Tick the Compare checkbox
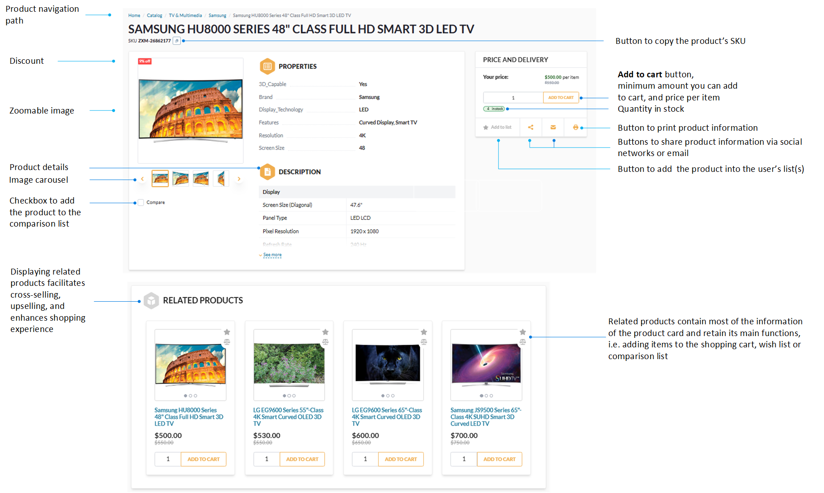Screen dimensions: 824x493 (141, 203)
